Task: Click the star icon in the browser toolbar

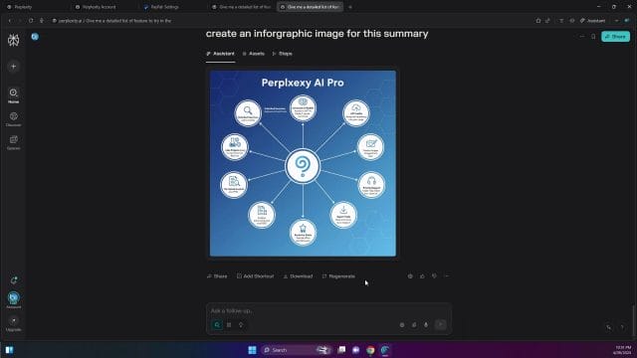Action: (x=537, y=20)
